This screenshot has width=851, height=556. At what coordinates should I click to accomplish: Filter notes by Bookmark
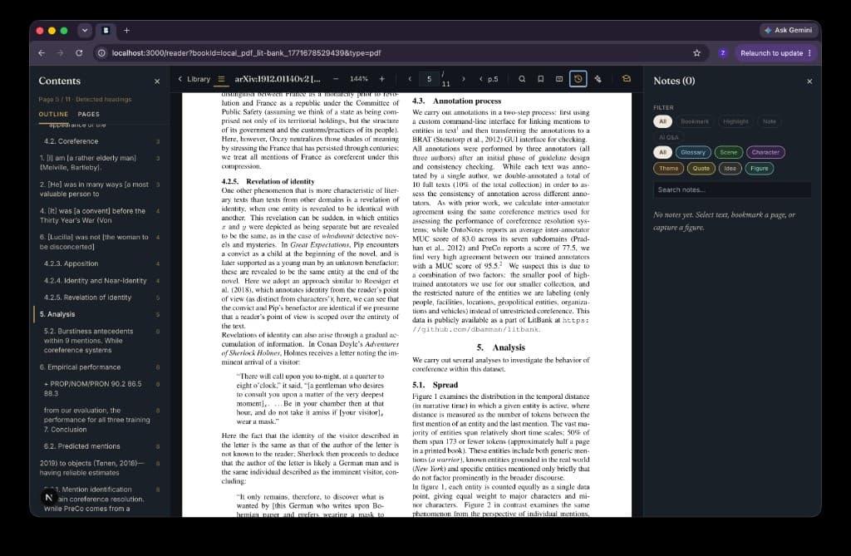[x=695, y=121]
